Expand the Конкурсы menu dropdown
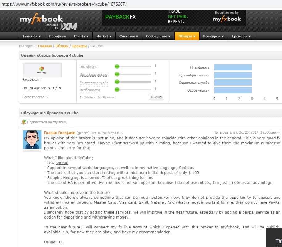 [214, 36]
